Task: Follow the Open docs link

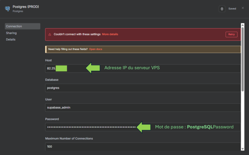Action: coord(95,49)
